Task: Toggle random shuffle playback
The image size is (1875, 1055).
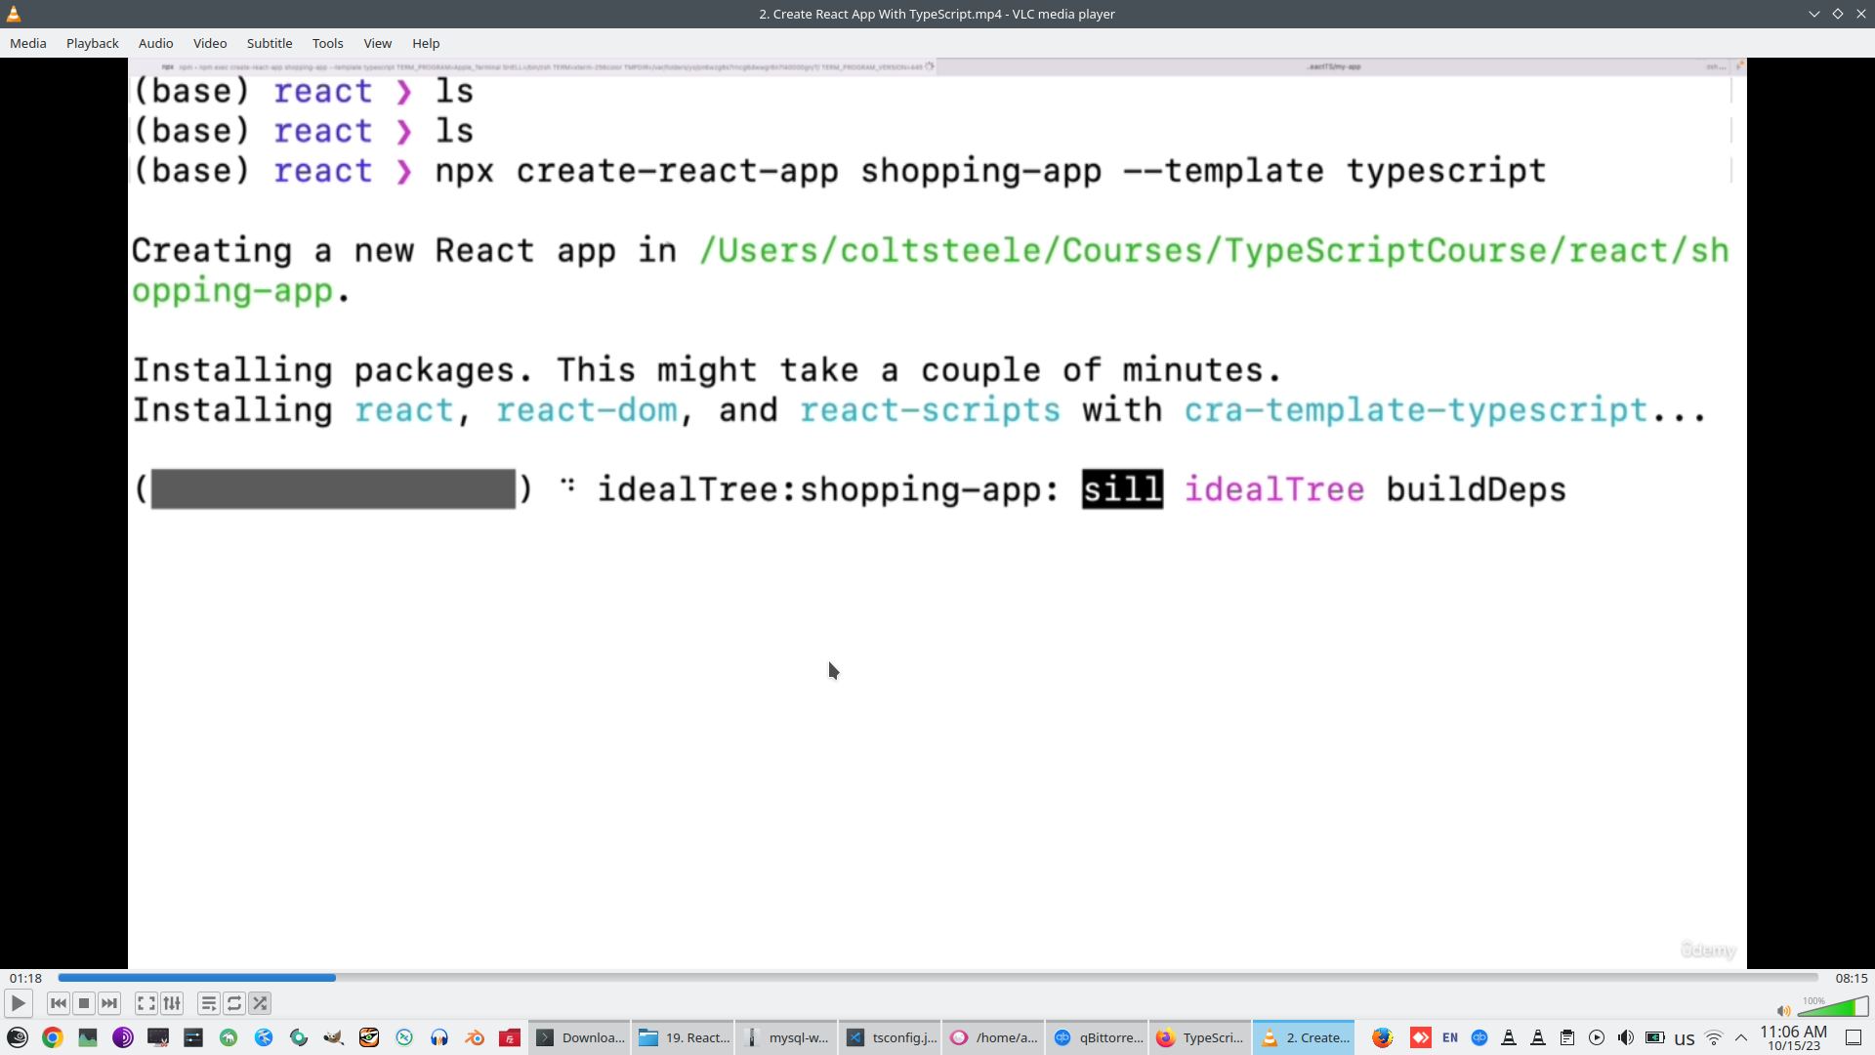Action: click(x=260, y=1003)
